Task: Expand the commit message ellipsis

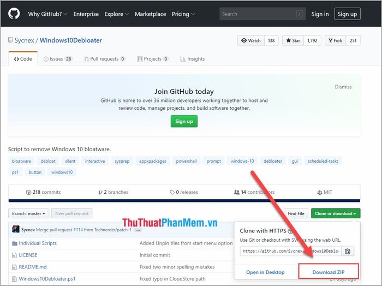Action: coord(138,230)
